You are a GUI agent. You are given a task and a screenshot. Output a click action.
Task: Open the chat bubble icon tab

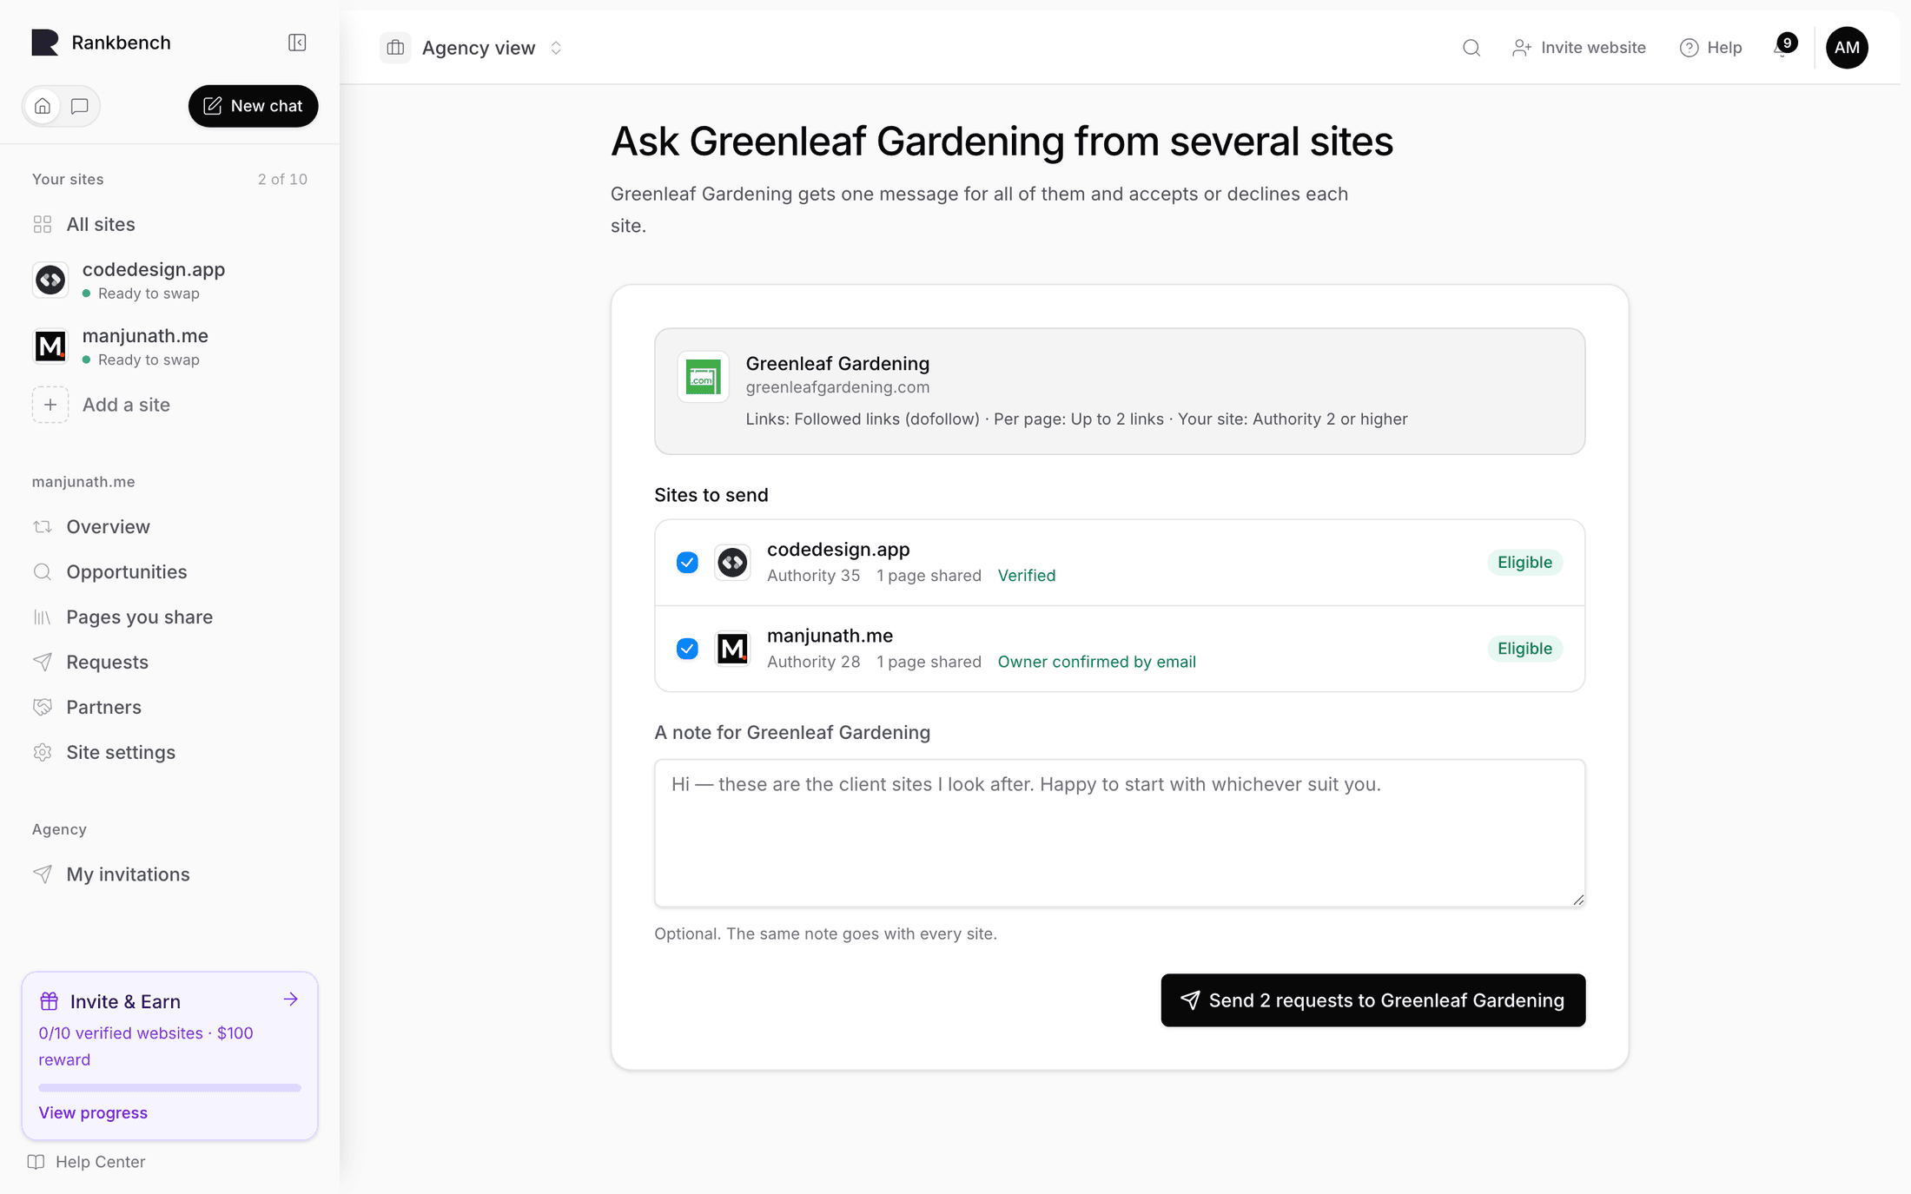point(80,106)
